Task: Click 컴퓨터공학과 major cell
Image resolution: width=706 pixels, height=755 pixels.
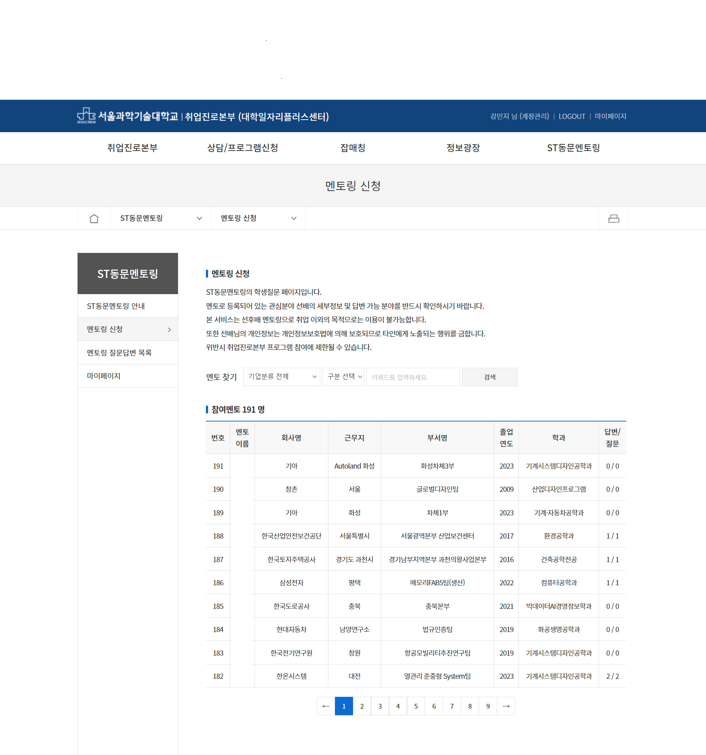Action: pyautogui.click(x=559, y=583)
